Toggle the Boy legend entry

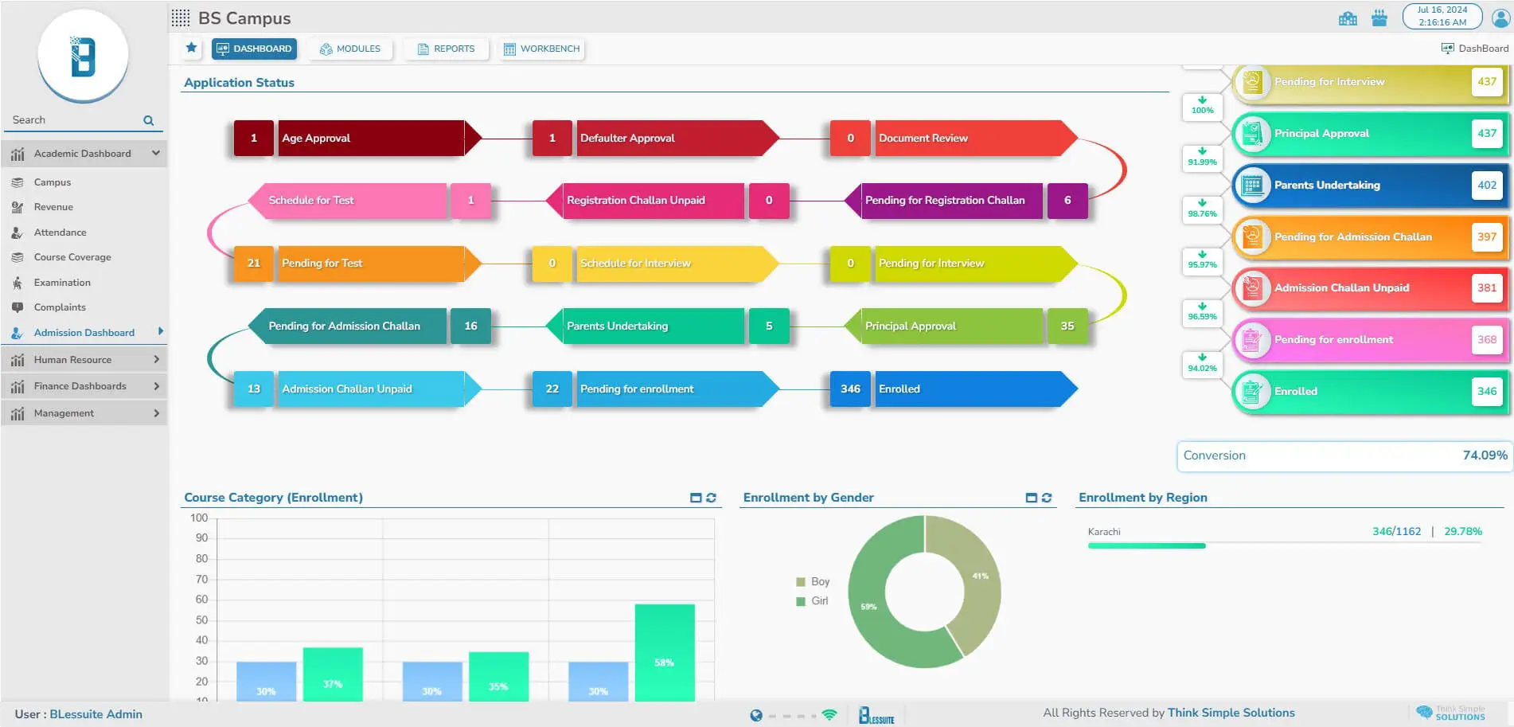(x=813, y=582)
